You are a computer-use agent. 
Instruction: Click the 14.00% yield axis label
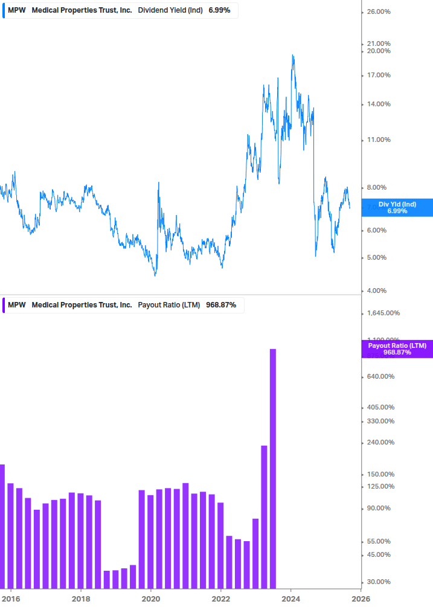(379, 104)
